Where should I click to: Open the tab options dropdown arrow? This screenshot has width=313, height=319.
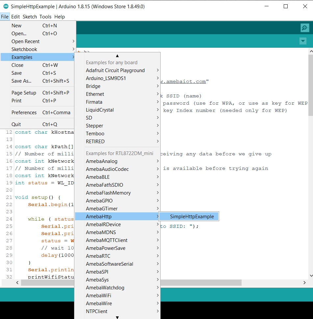tap(303, 41)
